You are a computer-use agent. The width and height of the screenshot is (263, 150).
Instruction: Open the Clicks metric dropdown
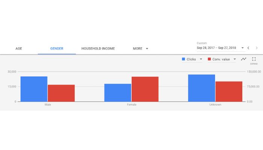coord(192,59)
